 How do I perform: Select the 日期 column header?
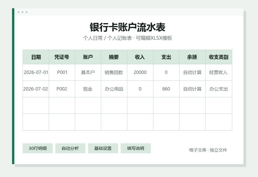click(36, 57)
